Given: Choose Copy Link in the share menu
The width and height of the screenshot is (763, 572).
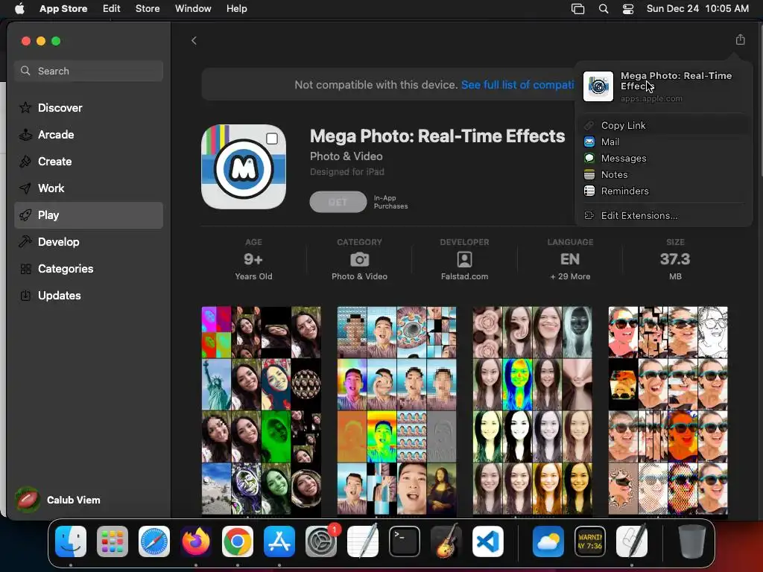Looking at the screenshot, I should point(664,125).
